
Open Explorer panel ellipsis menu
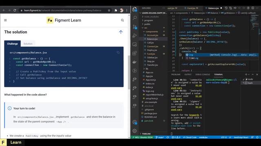164,8
